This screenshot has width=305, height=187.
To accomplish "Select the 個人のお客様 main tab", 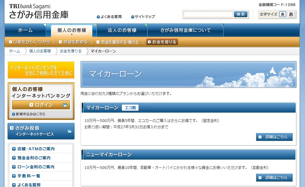I will pos(71,30).
